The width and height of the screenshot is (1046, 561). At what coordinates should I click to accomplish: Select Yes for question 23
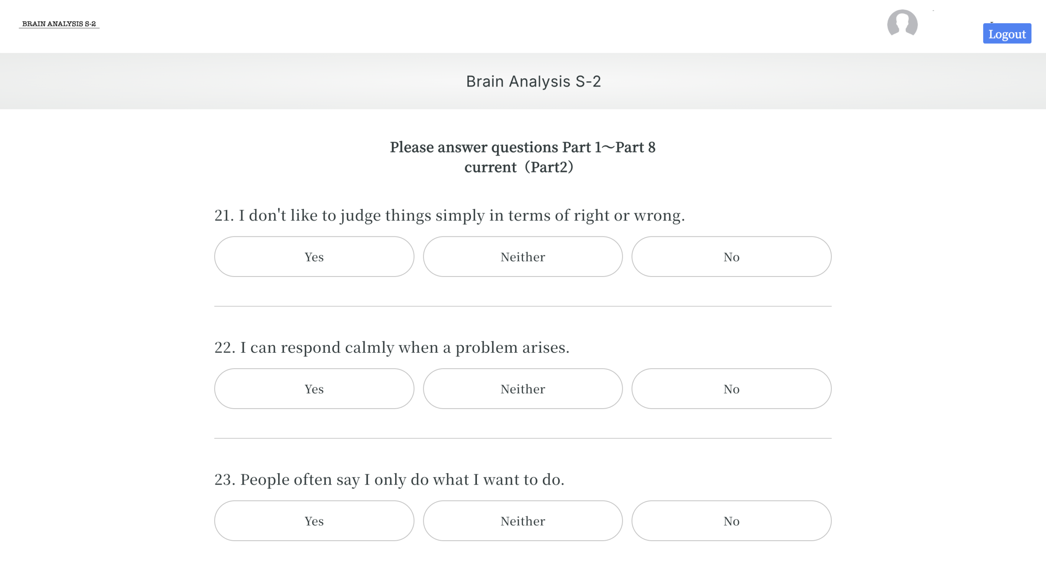[x=314, y=521]
